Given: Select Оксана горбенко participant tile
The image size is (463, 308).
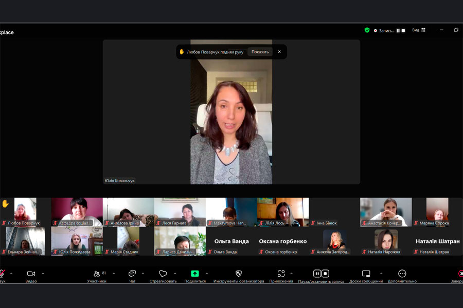Looking at the screenshot, I should pos(283,241).
